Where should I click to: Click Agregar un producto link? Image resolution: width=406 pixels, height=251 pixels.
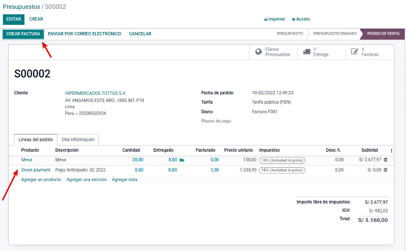coord(41,179)
